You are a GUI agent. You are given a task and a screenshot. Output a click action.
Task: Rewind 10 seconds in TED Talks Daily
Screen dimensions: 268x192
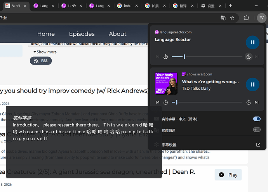pos(165,102)
